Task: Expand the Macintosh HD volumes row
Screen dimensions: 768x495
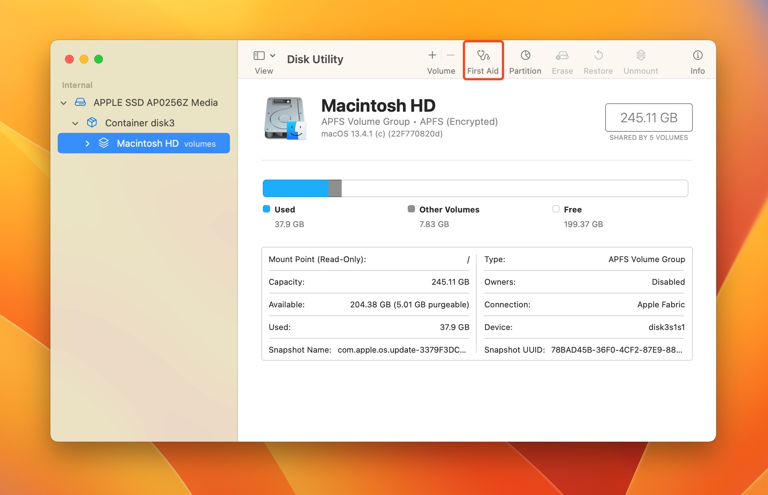Action: (88, 143)
